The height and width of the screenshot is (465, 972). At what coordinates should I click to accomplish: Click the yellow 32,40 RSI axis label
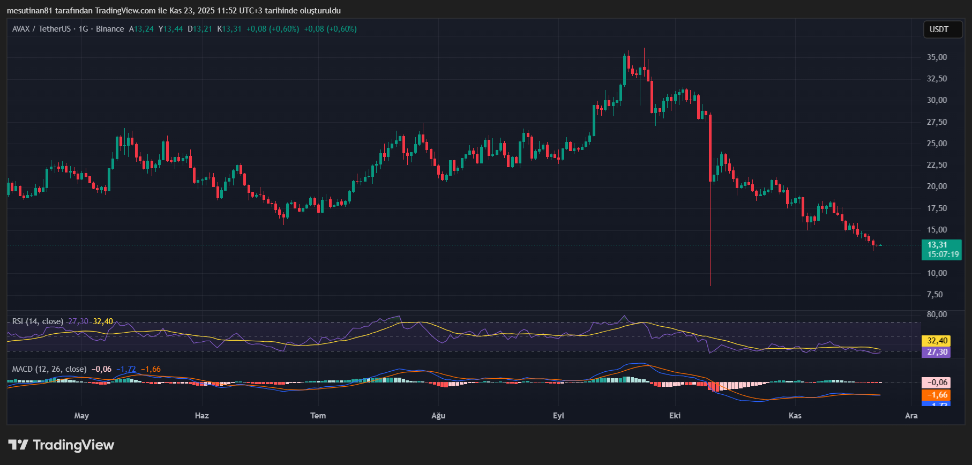tap(937, 341)
